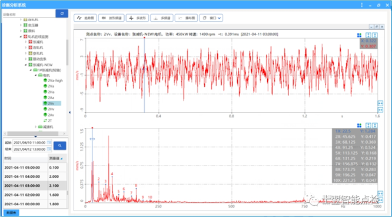This screenshot has width=392, height=217.
Task: Click the device name search field
Action: click(29, 14)
